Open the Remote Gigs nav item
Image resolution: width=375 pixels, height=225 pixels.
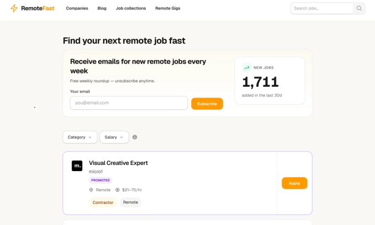click(x=168, y=8)
